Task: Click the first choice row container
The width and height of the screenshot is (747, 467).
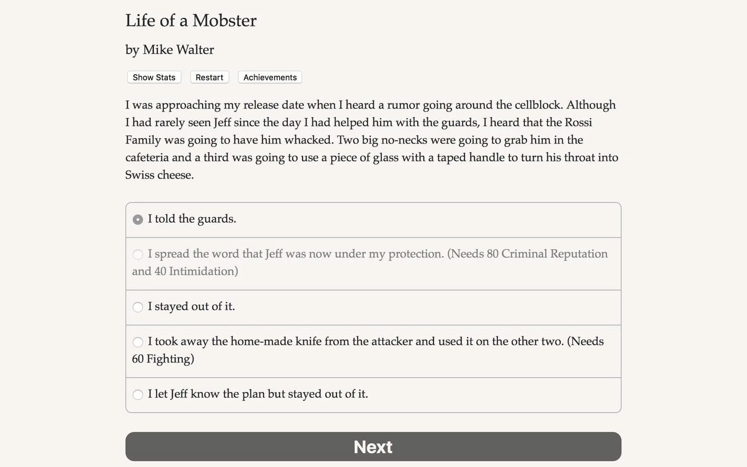Action: pos(373,219)
